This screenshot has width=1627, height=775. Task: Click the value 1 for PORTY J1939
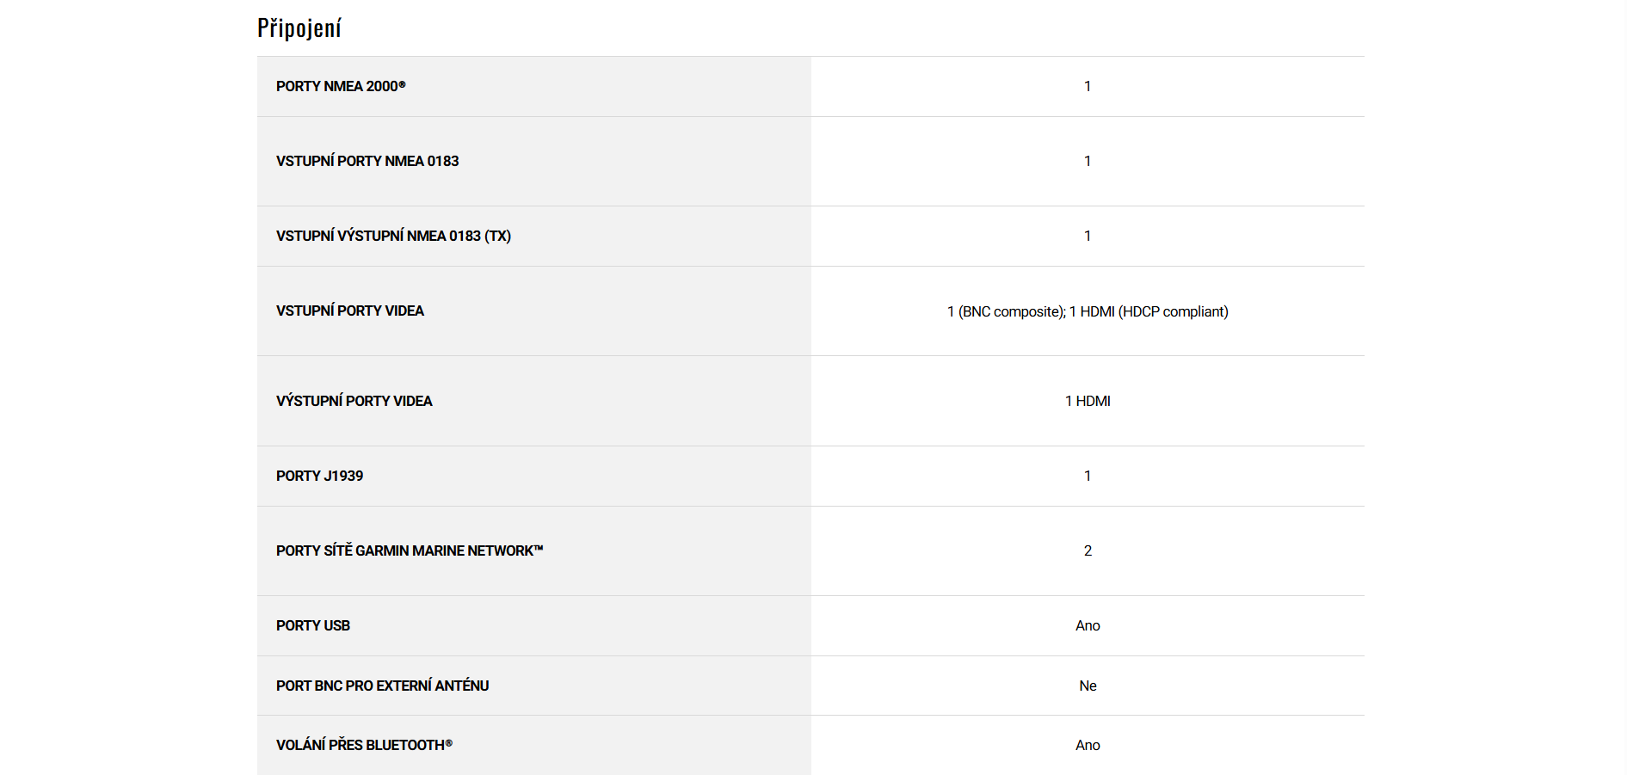pos(1088,476)
